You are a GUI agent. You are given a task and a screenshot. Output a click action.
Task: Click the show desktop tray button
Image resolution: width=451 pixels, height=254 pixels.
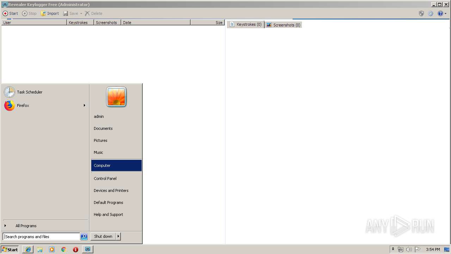point(447,249)
